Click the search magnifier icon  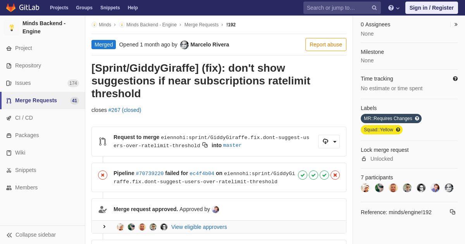(x=374, y=8)
